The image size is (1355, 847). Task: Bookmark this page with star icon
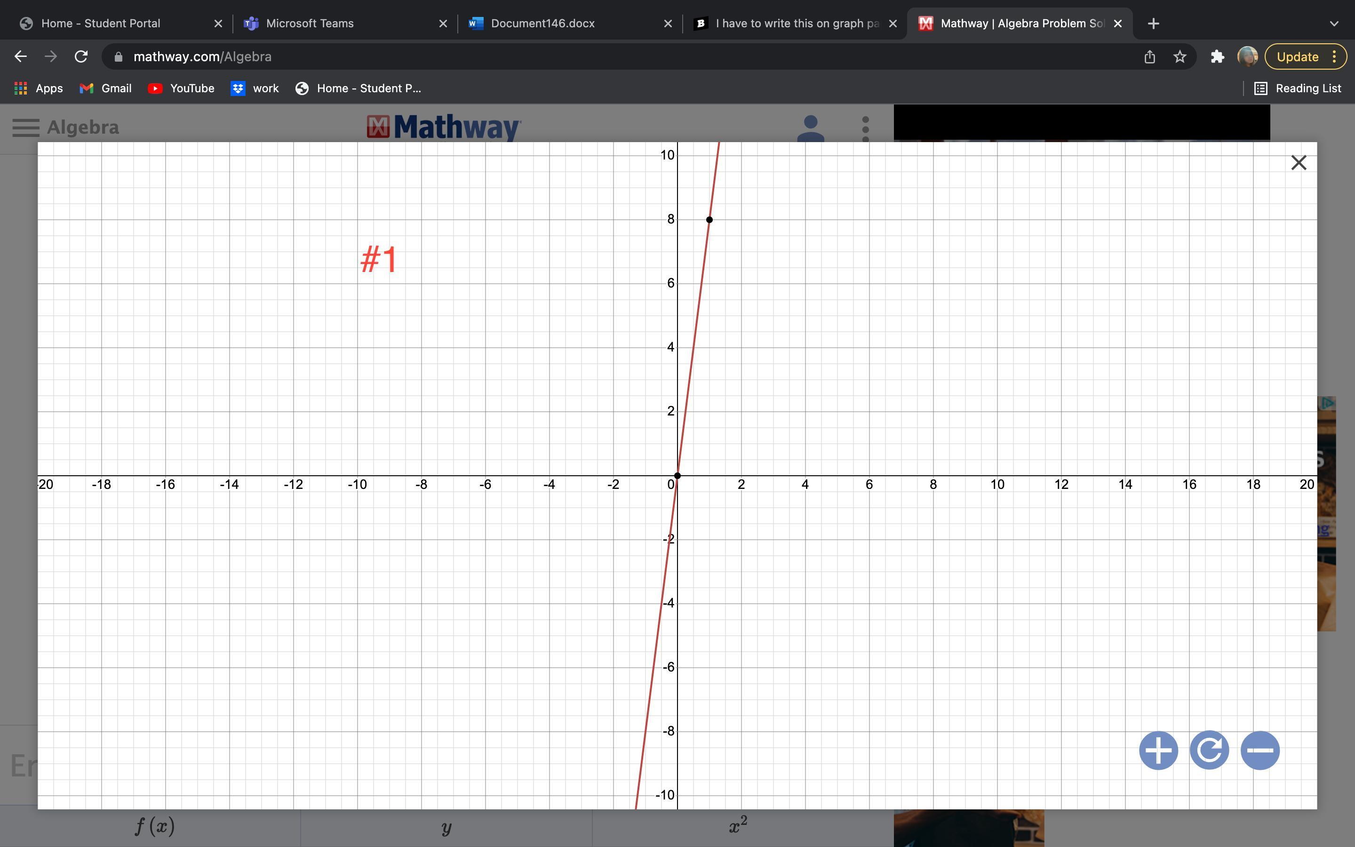tap(1180, 56)
